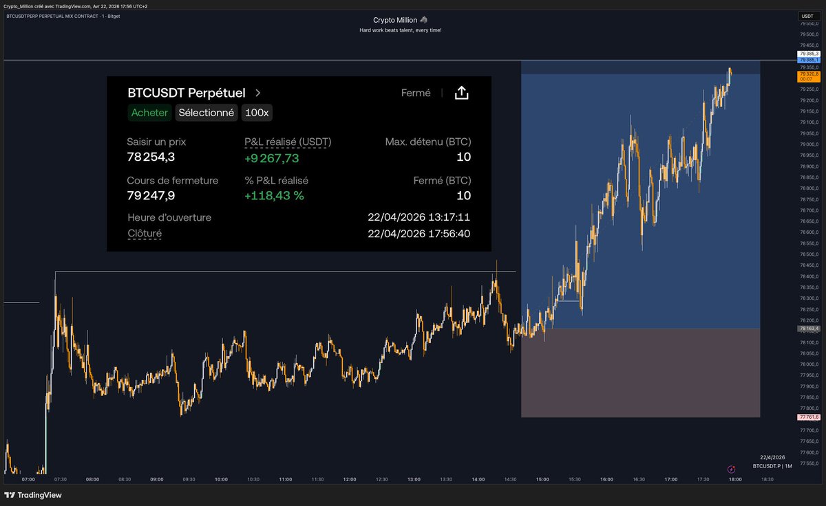Click the blue 79 385,1 target price label

click(x=808, y=60)
